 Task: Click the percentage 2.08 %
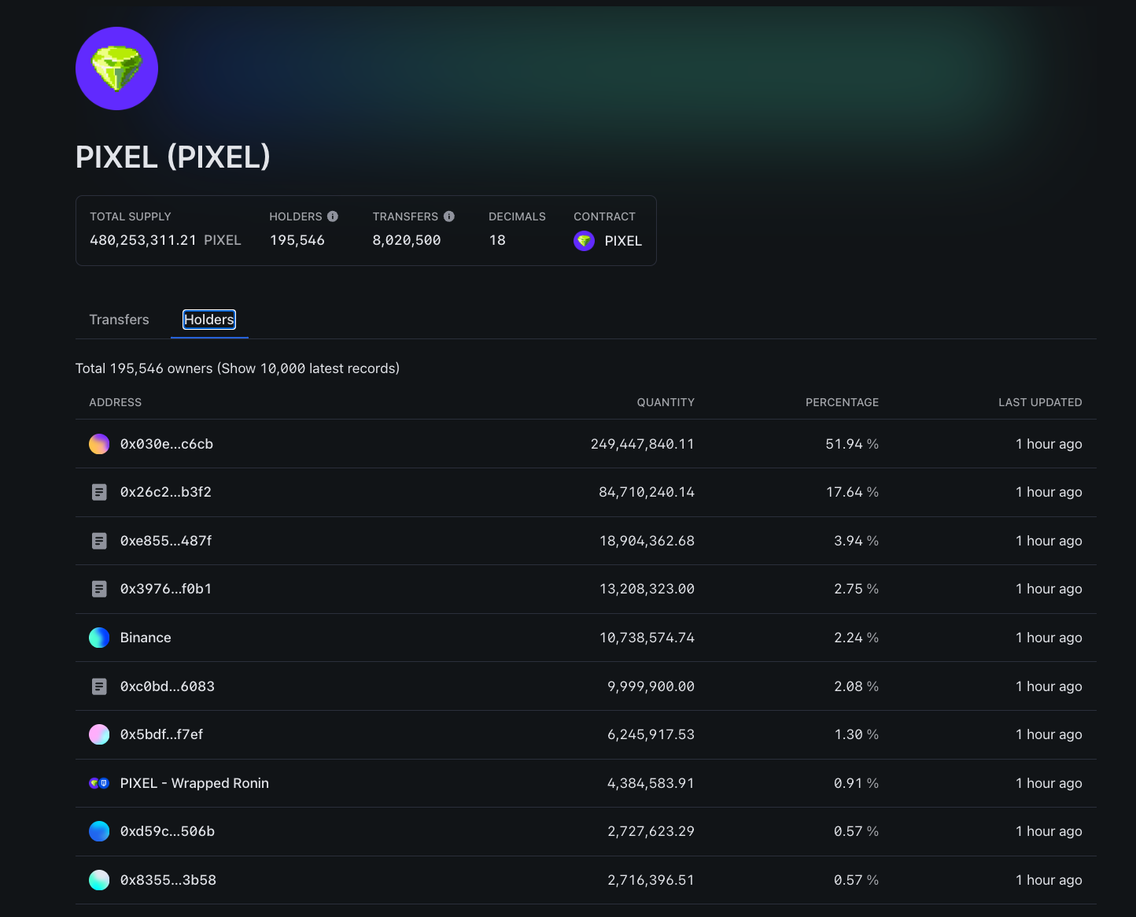click(856, 686)
